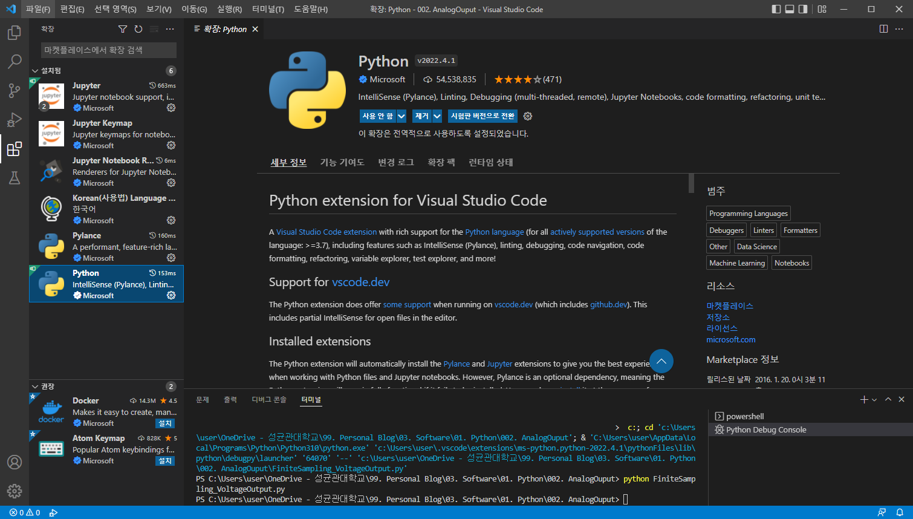Screen dimensions: 913x519
Task: Open the disable (사용 안 함) dropdown arrow
Action: (401, 116)
